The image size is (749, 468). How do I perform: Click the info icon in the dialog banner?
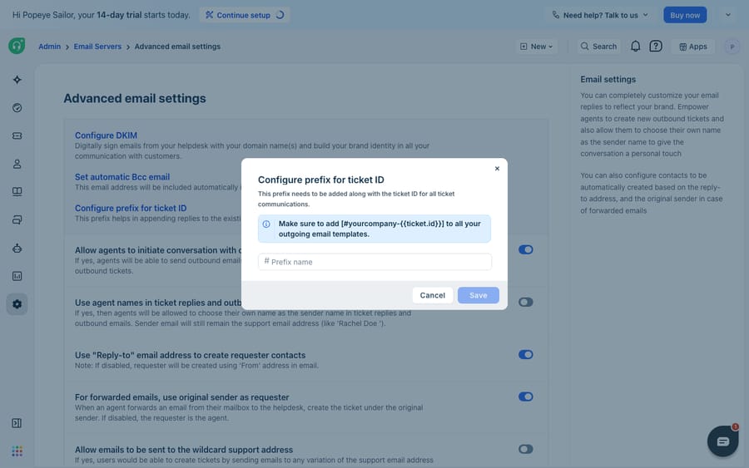pyautogui.click(x=266, y=224)
